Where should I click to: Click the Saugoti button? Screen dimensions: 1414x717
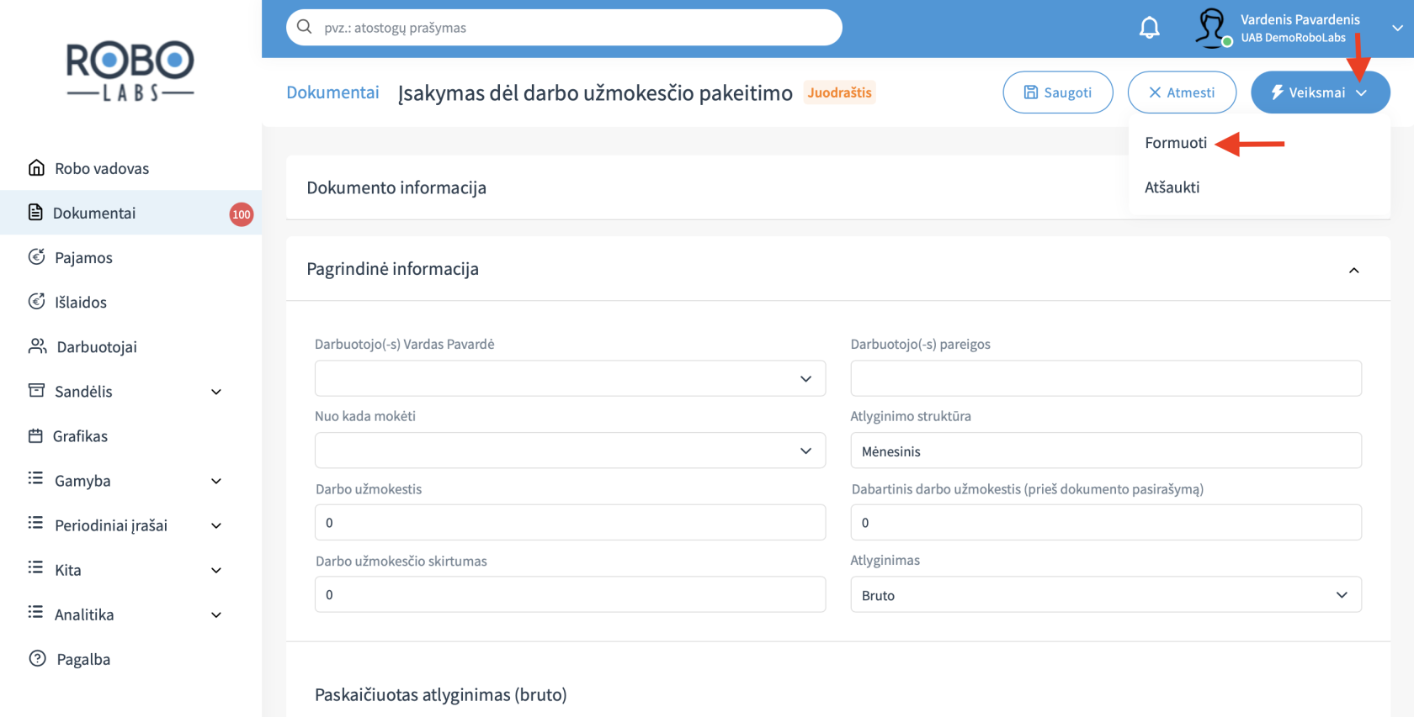pos(1058,92)
